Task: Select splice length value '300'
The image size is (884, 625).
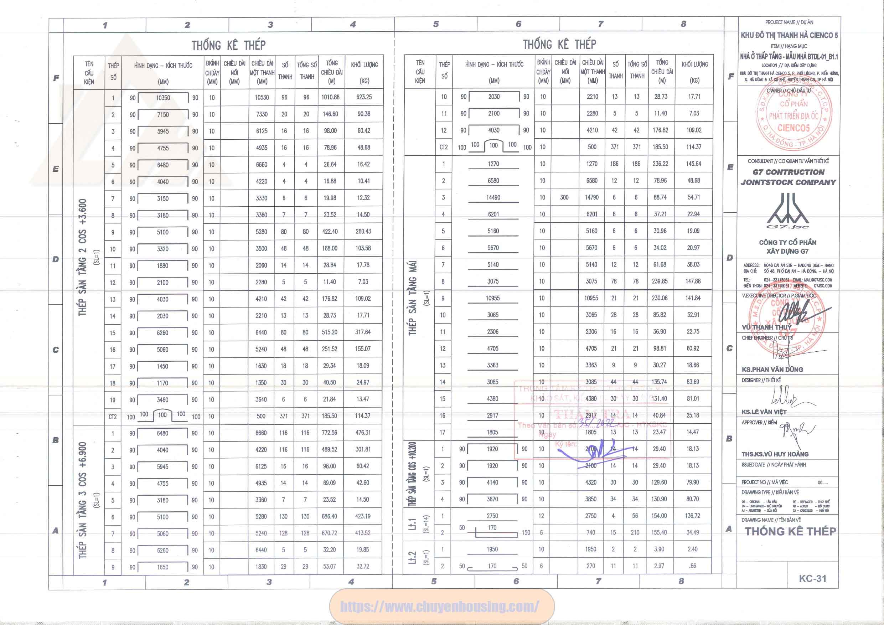Action: point(564,197)
